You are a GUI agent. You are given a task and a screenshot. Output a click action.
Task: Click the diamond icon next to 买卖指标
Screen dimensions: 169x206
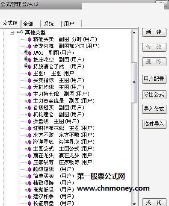tap(30, 80)
